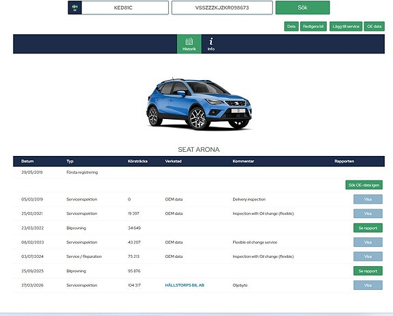Open the OE data button
The image size is (393, 316).
[374, 26]
